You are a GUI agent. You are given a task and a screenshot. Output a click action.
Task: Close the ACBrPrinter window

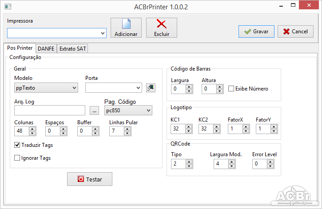coord(309,5)
